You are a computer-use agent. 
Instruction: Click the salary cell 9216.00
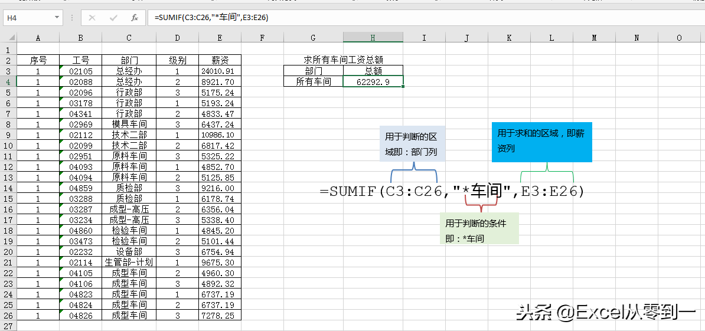tap(220, 188)
